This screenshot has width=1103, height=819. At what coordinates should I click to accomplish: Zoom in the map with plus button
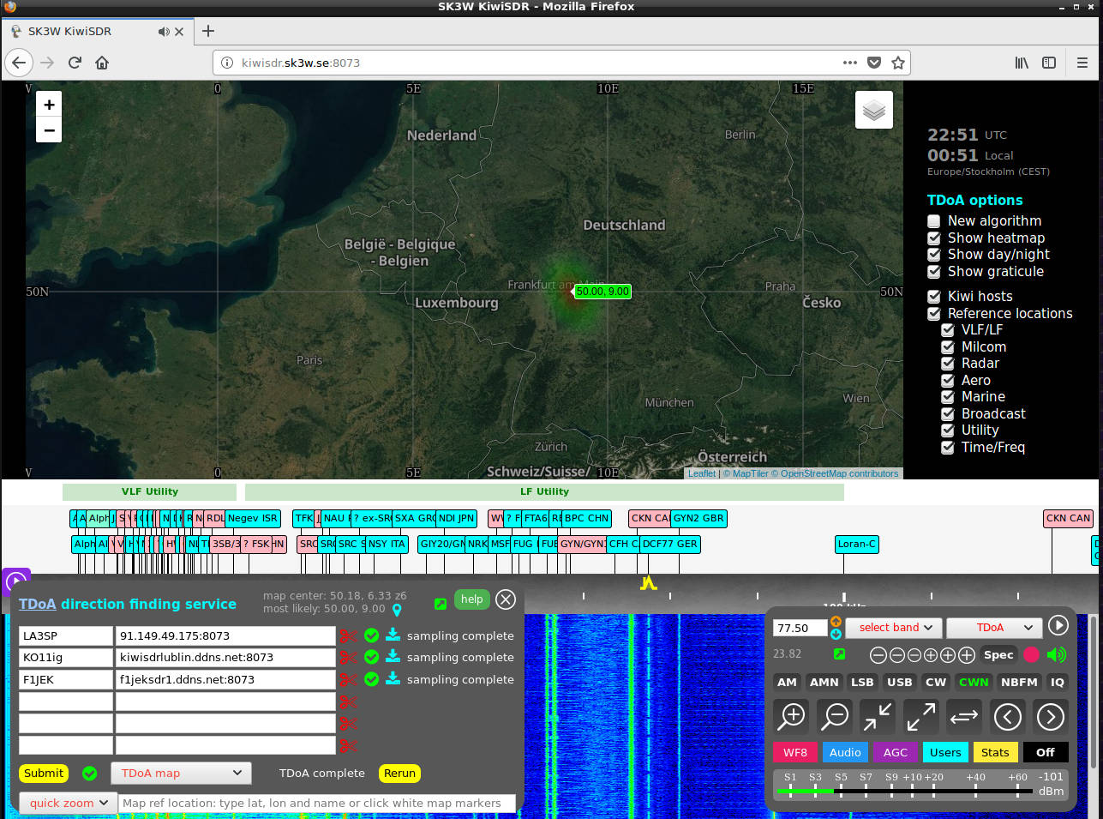pos(49,105)
